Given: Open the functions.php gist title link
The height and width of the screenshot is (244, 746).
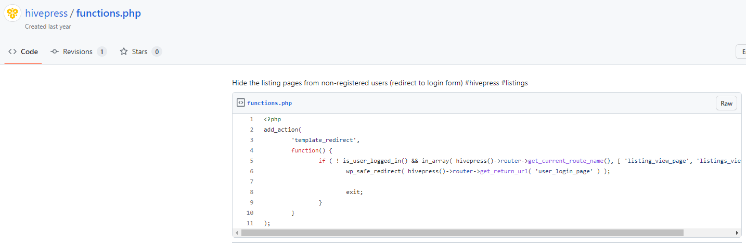Looking at the screenshot, I should pos(109,13).
